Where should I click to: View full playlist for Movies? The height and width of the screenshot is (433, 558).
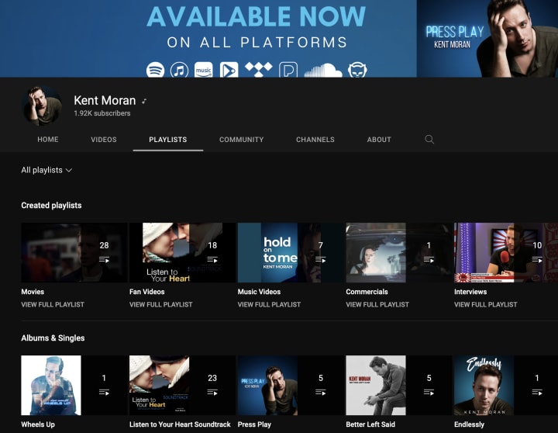tap(53, 305)
